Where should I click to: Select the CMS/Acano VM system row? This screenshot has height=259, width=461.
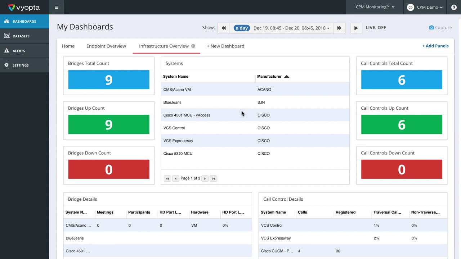coord(255,90)
